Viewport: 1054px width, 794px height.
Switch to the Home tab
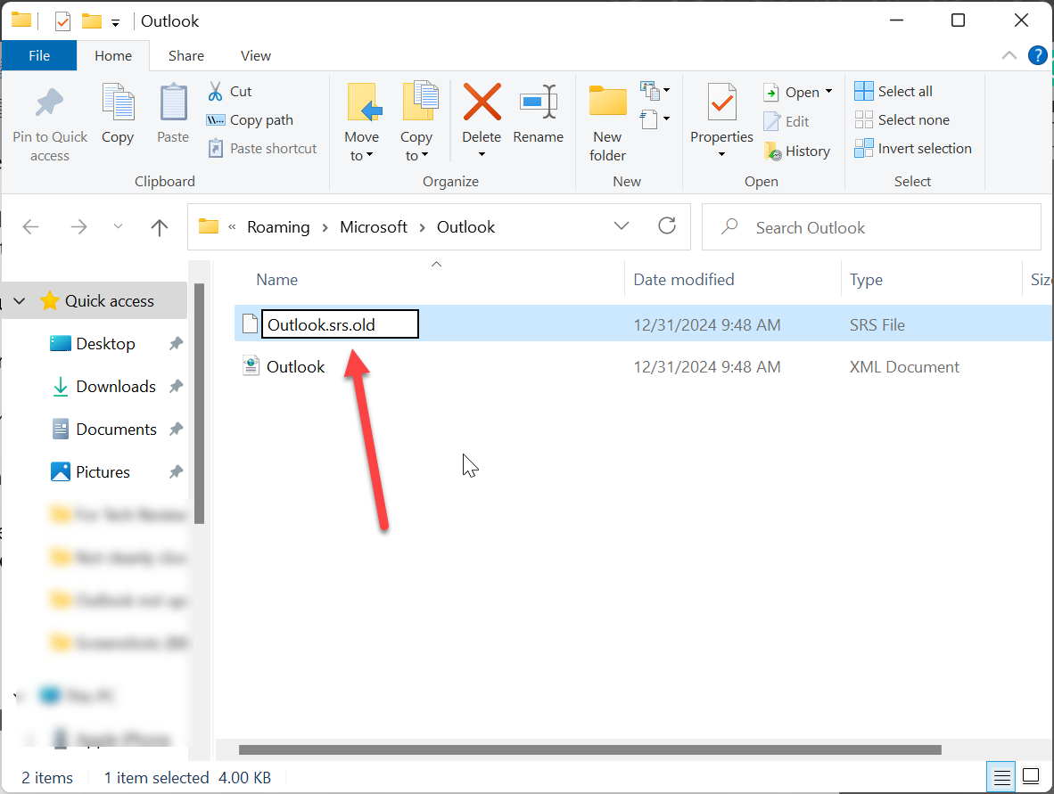point(113,56)
